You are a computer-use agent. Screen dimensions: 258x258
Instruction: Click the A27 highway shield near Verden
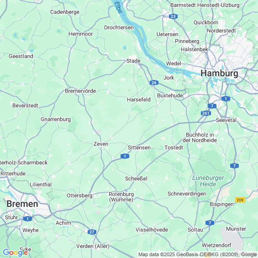(x=92, y=232)
